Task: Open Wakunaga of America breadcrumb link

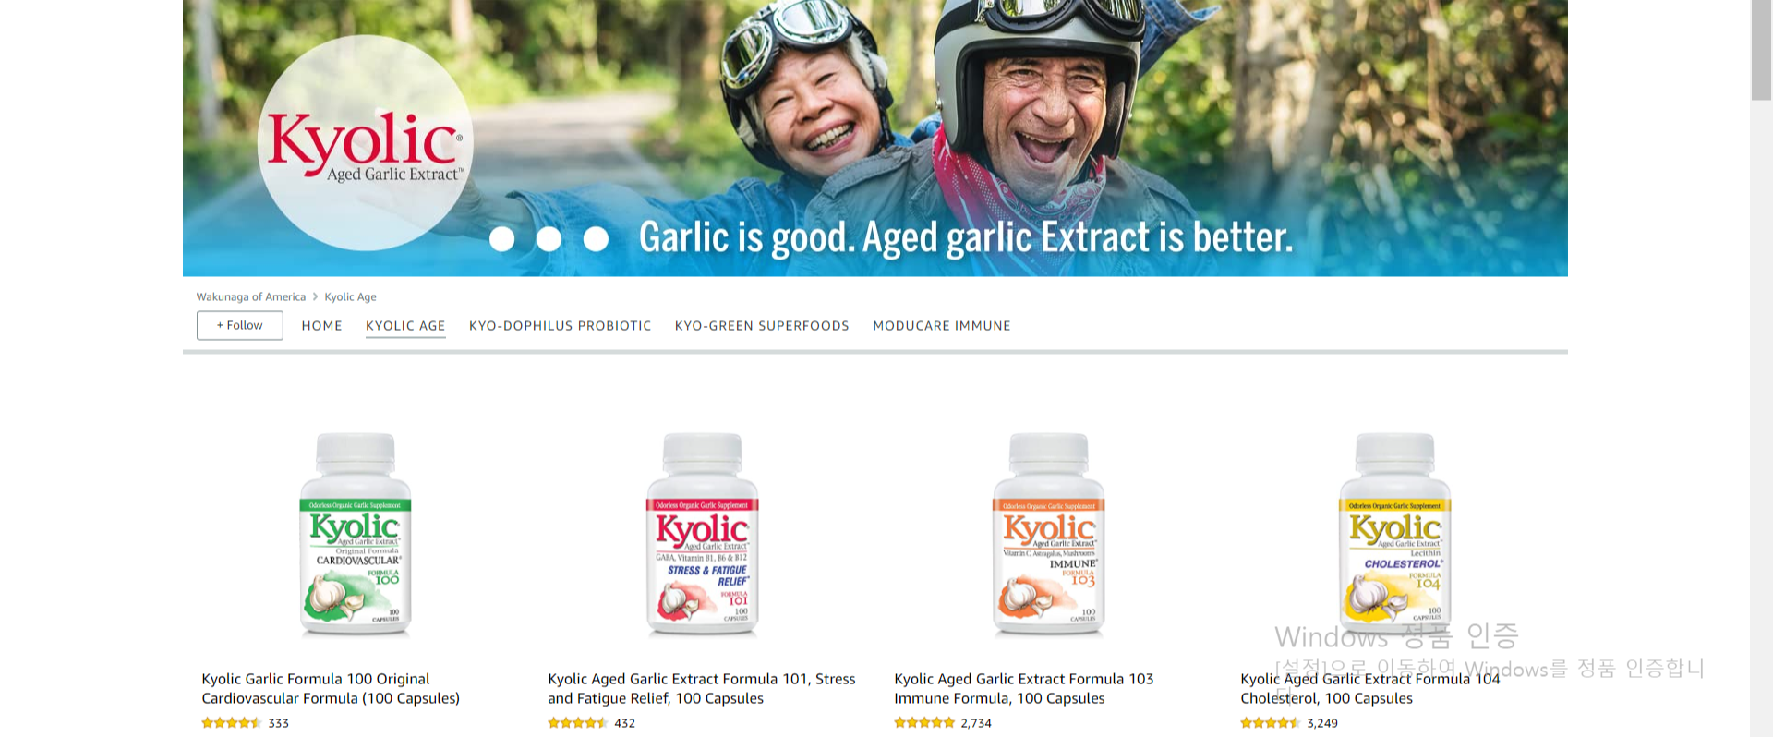Action: pos(250,296)
